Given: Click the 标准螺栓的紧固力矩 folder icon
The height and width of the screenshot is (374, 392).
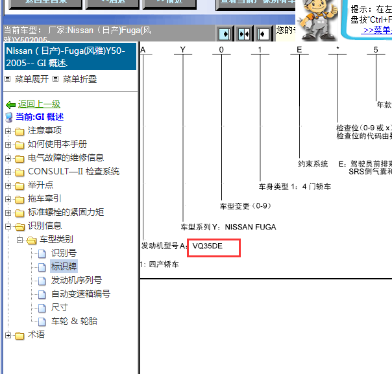Looking at the screenshot, I should tap(19, 213).
